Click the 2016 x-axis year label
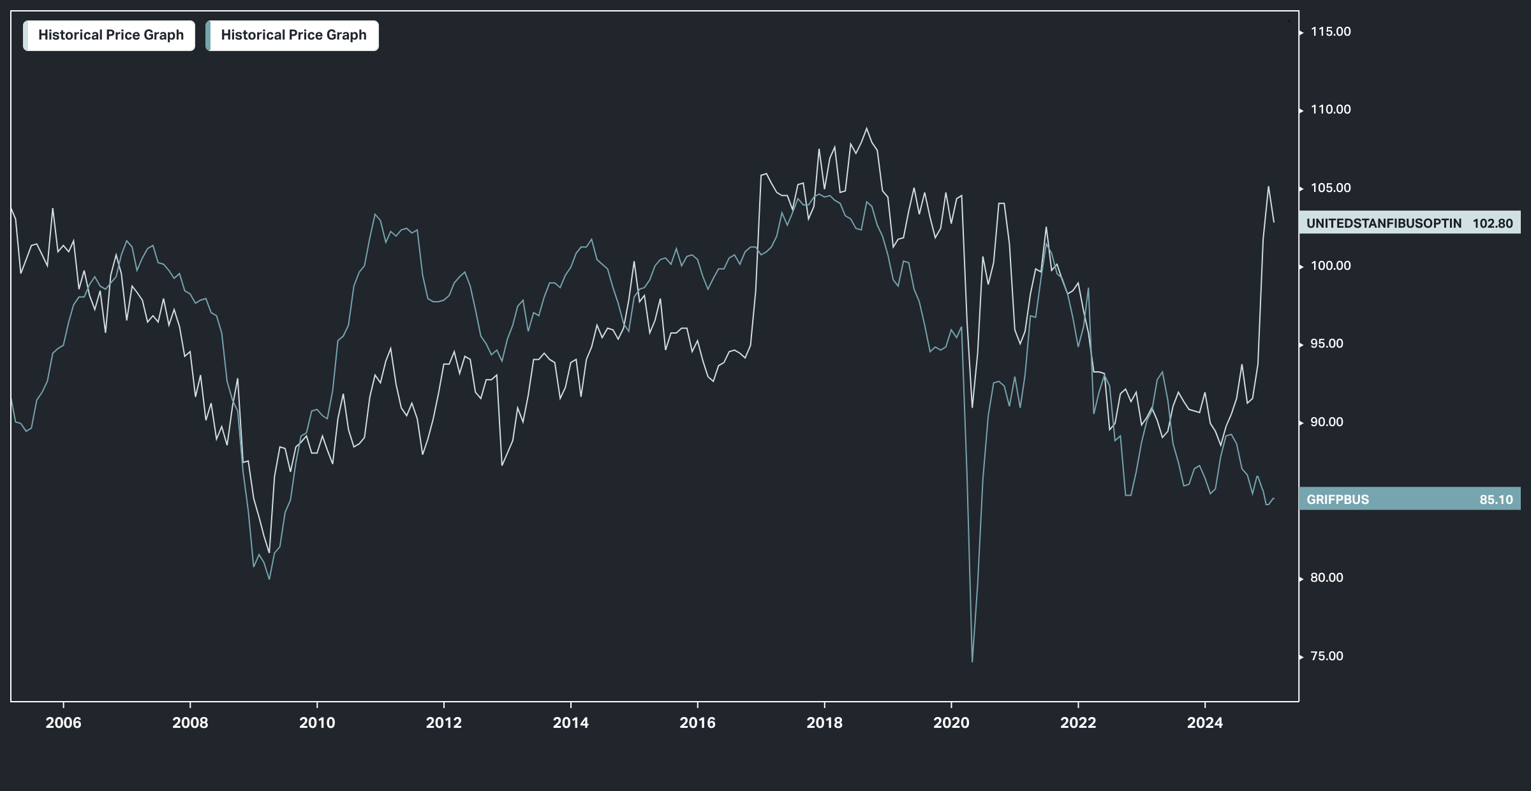The image size is (1531, 791). click(697, 722)
